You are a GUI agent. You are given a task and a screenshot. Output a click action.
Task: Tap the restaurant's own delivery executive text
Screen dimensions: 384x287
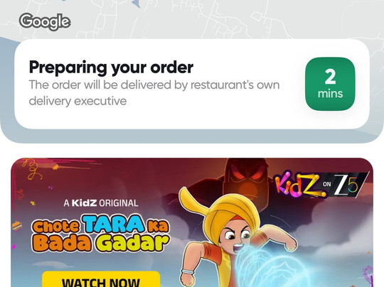click(154, 93)
